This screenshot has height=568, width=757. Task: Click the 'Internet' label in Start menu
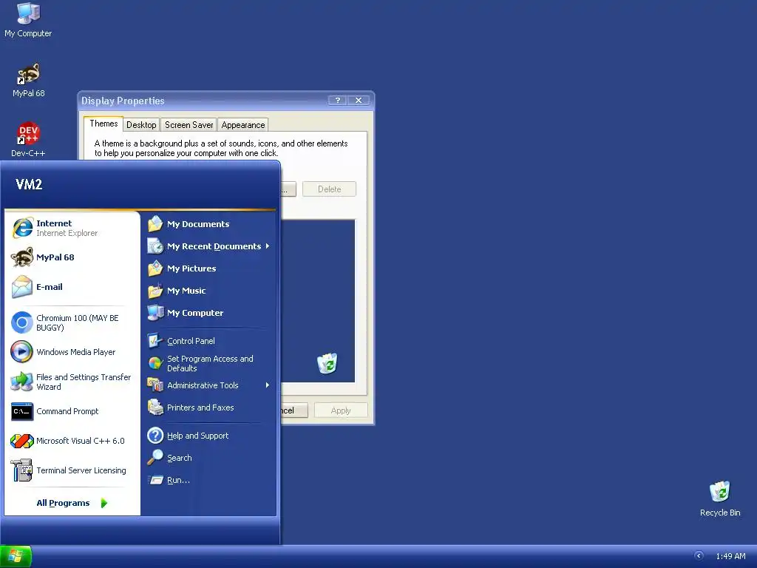[x=53, y=223]
